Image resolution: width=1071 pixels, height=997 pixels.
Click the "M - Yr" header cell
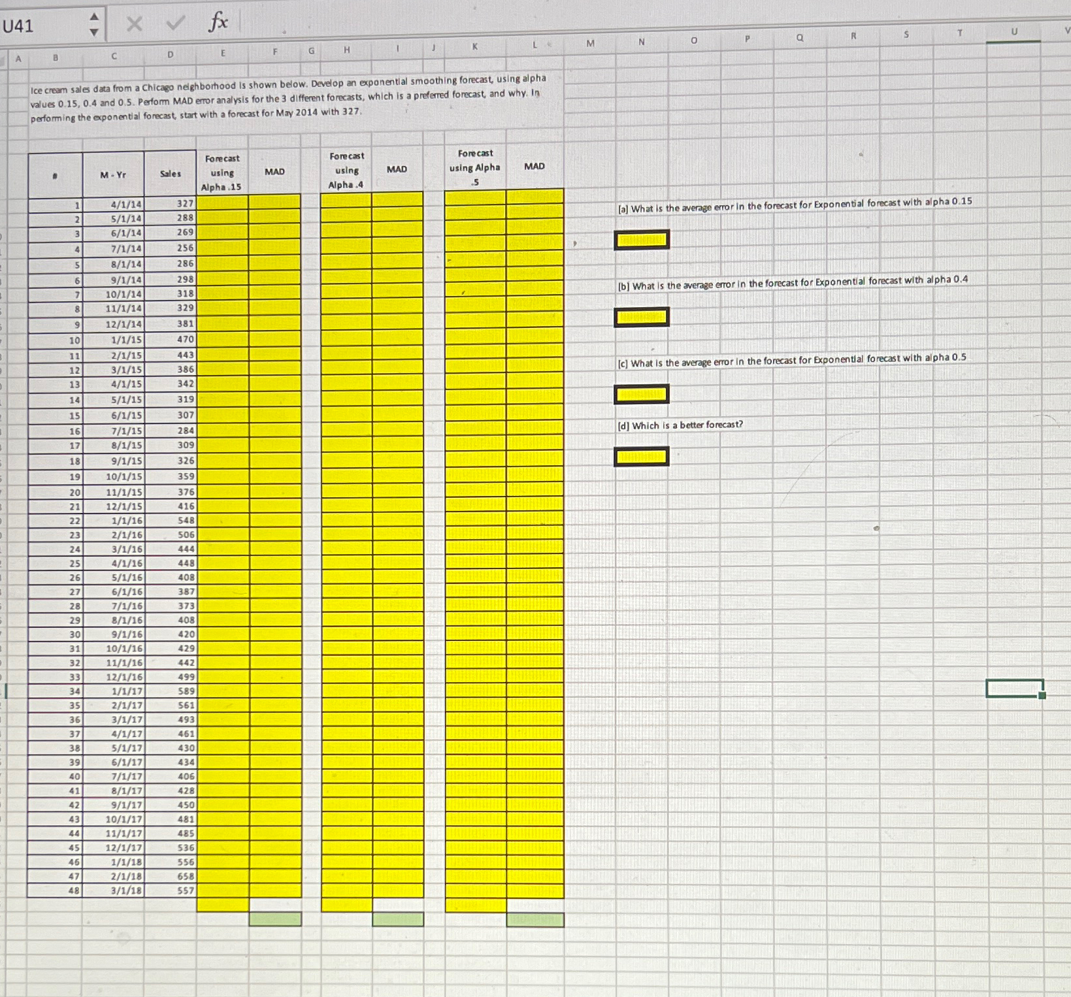click(113, 174)
